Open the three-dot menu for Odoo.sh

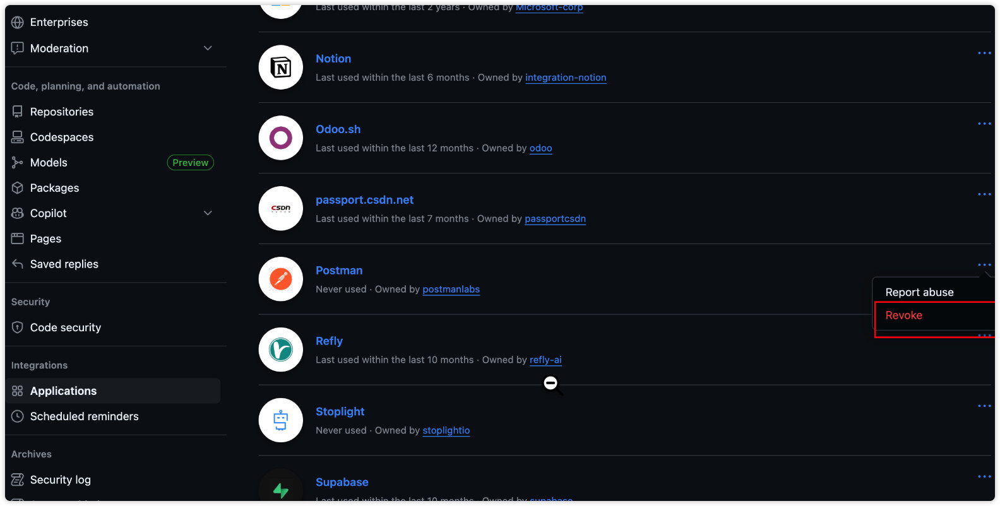[x=984, y=124]
